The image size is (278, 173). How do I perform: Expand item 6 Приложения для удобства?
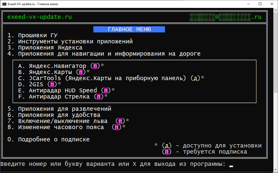(x=54, y=115)
